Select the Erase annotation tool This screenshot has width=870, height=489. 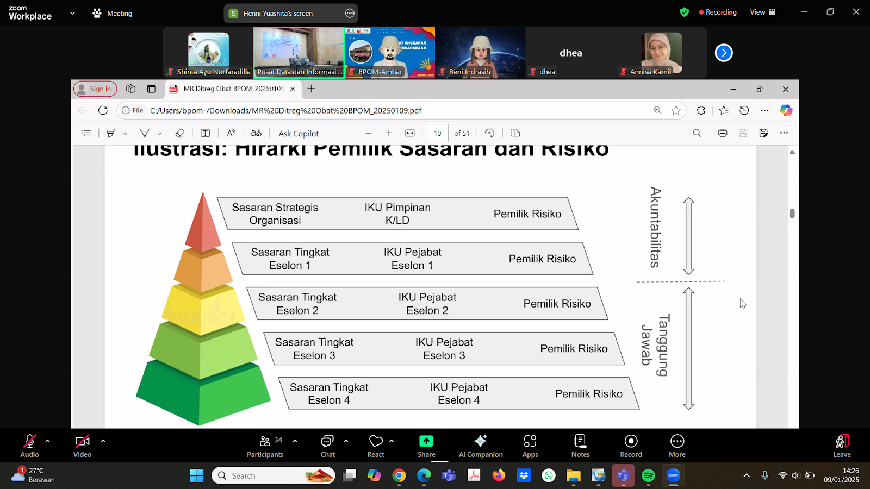click(x=179, y=133)
